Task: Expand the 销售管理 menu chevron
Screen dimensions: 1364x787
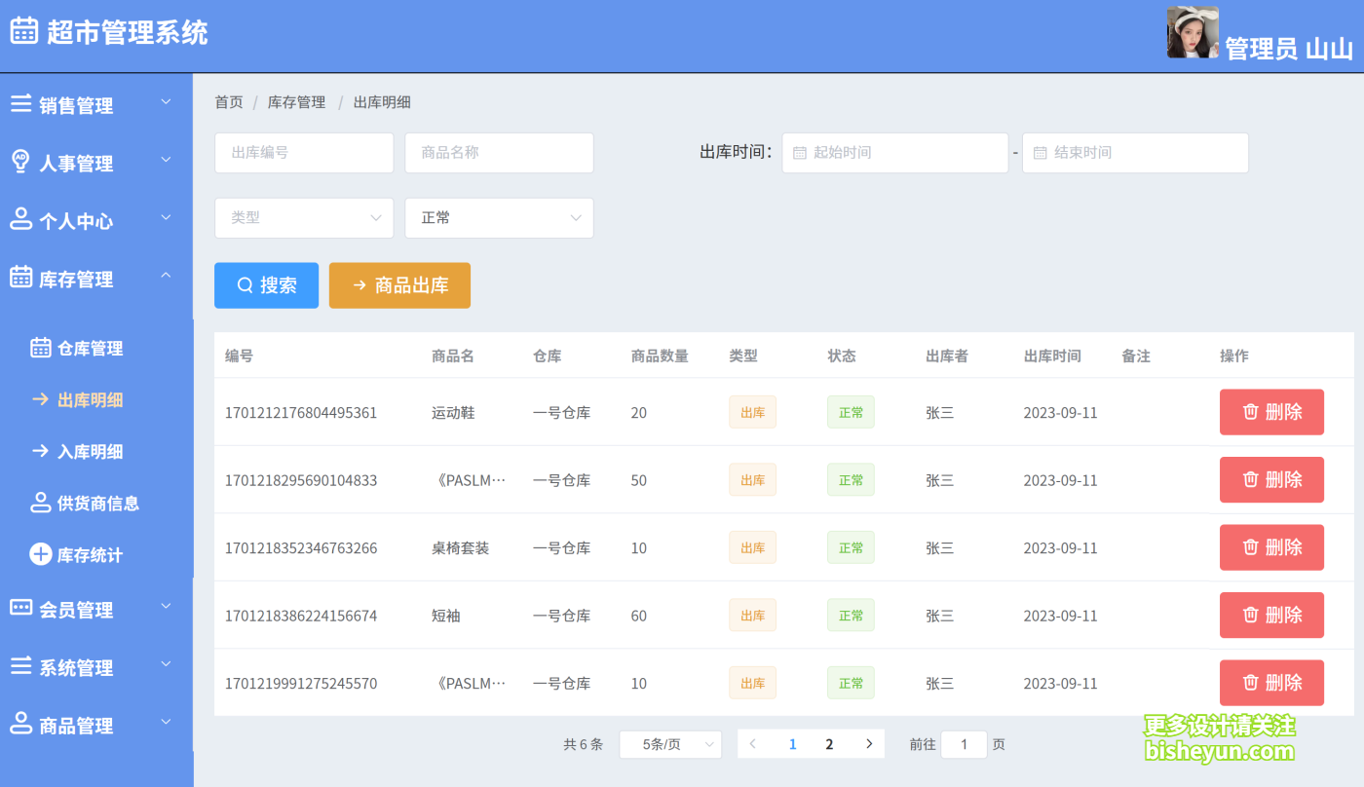Action: pos(166,101)
